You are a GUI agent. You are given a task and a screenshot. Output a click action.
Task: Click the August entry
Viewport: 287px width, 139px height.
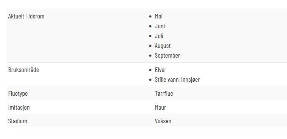pyautogui.click(x=163, y=46)
